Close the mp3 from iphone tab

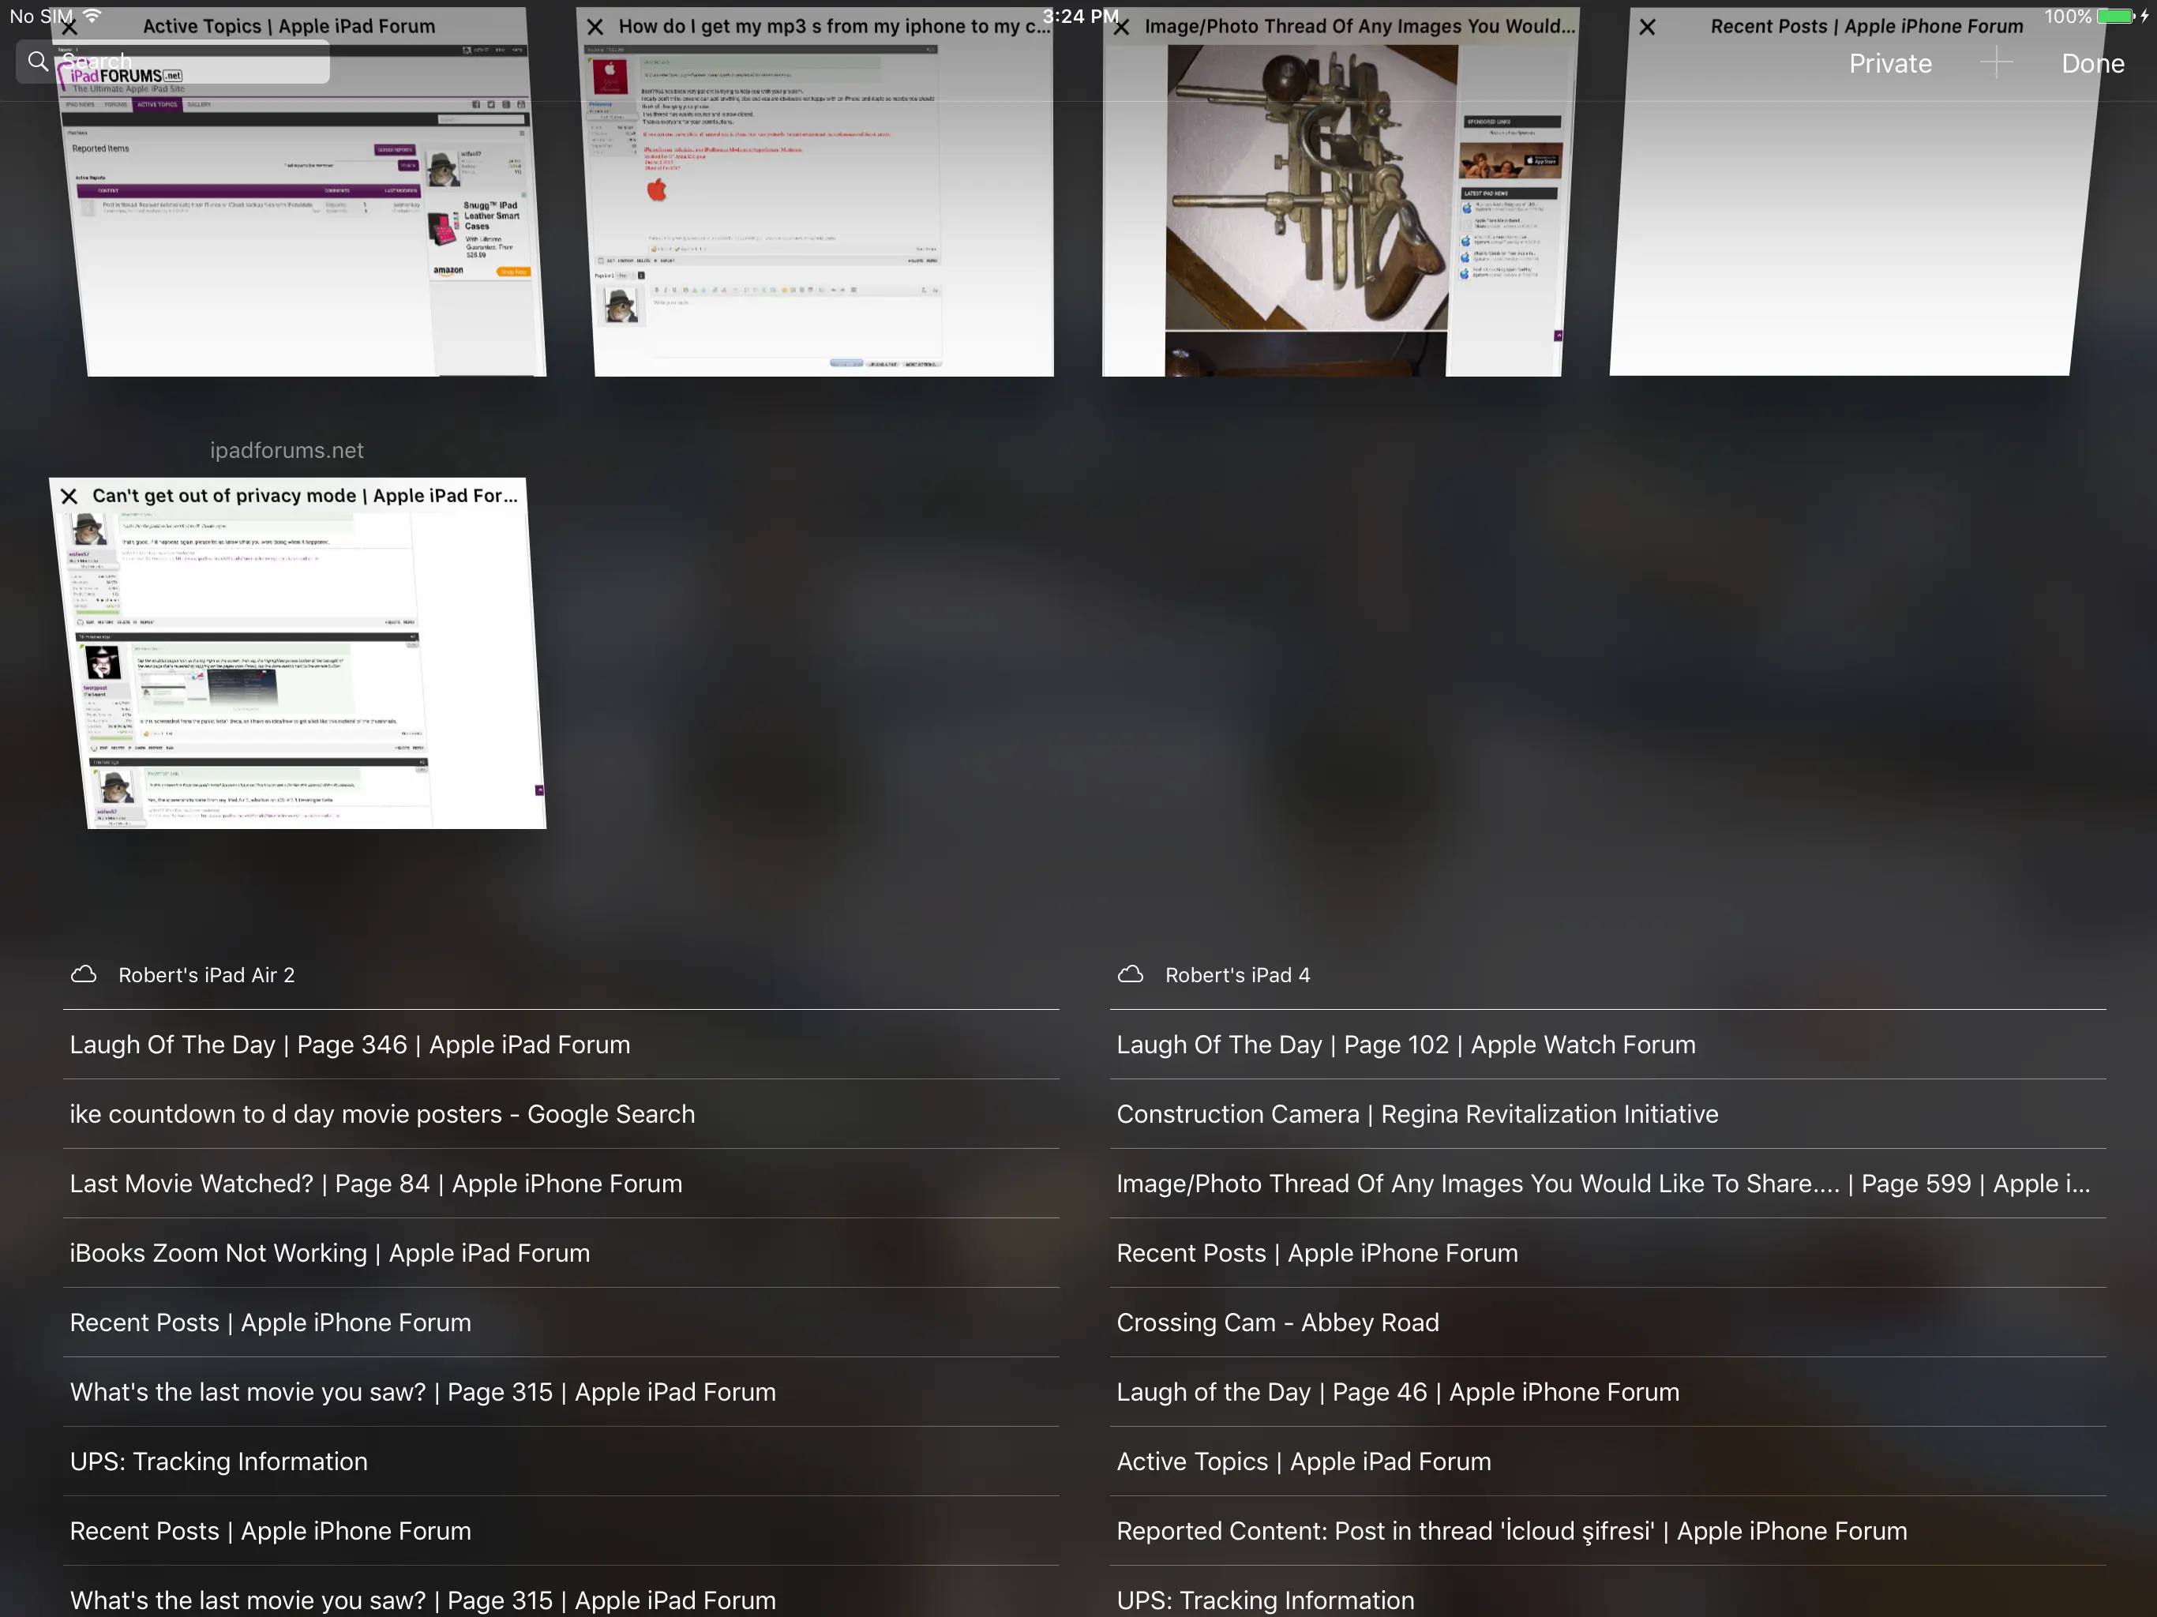point(595,28)
